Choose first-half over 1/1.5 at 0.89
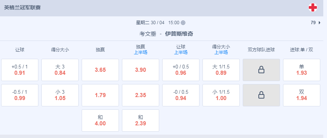Image resolution: width=327 pixels, height=138 pixels. [221, 70]
